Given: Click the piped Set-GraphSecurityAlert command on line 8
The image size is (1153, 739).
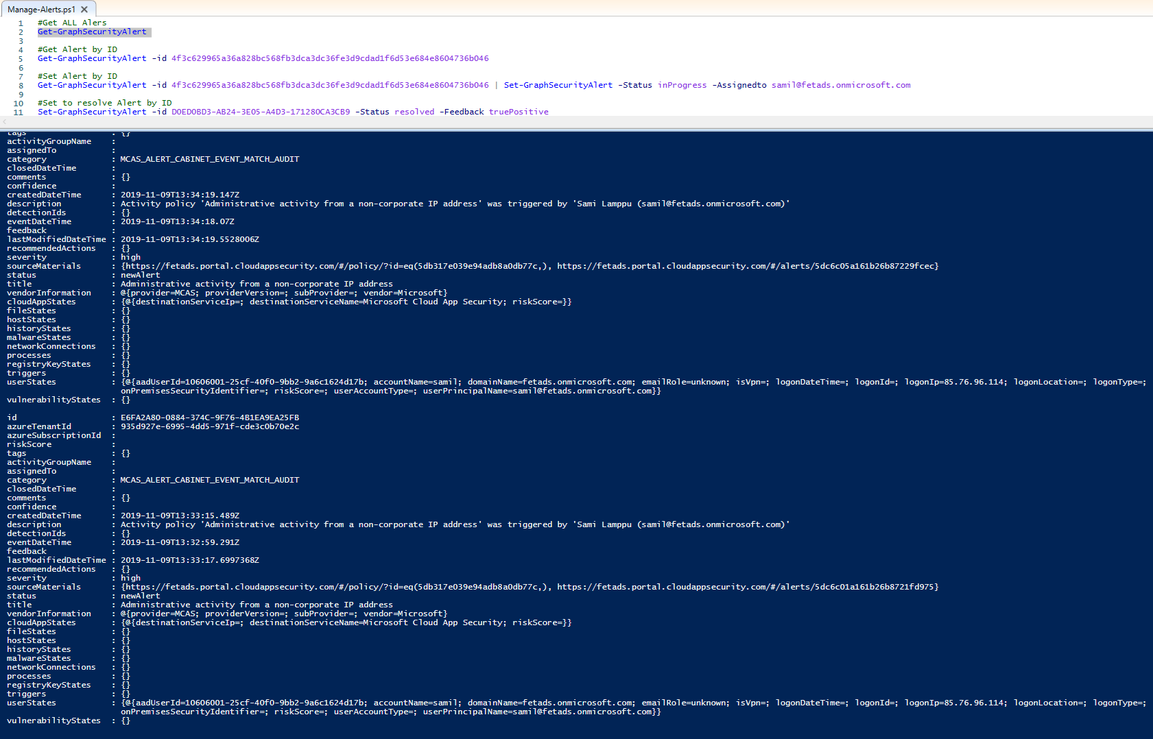Looking at the screenshot, I should (558, 85).
